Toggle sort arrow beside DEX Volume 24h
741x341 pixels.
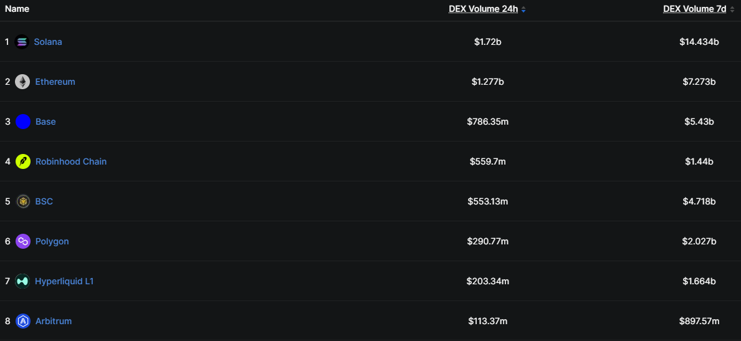523,9
